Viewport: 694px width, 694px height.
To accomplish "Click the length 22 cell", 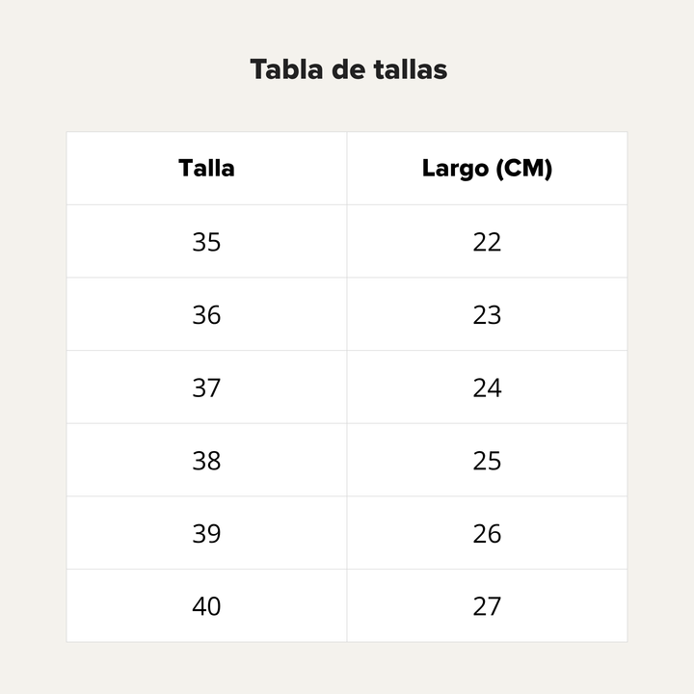I will [x=488, y=241].
